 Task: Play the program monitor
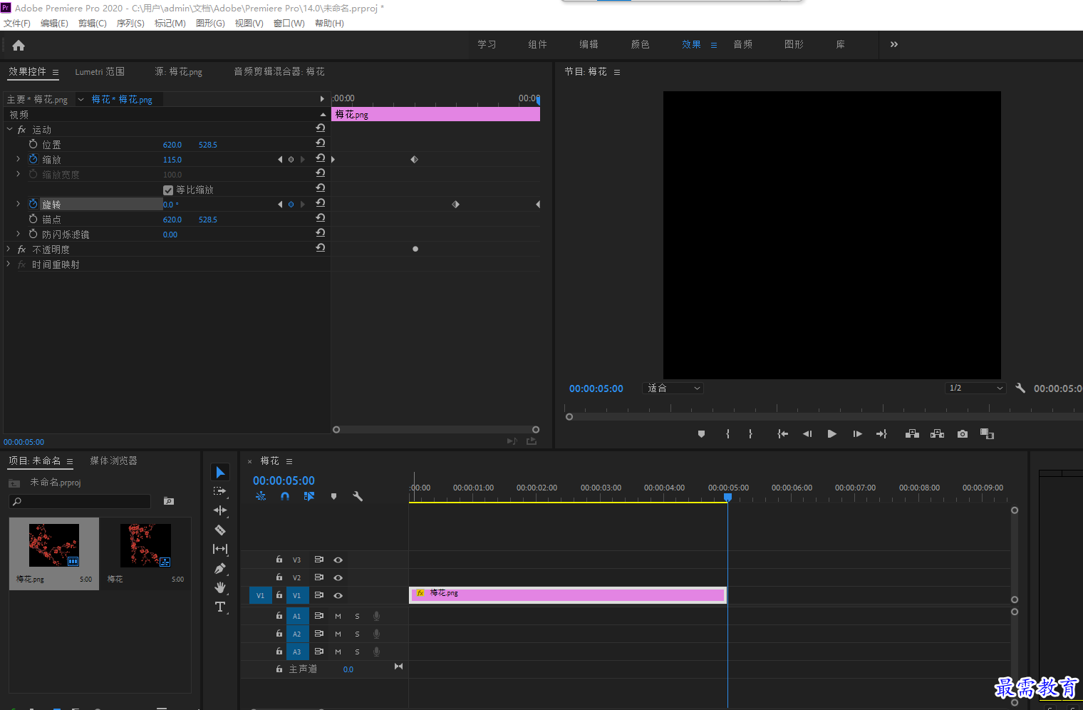(831, 433)
